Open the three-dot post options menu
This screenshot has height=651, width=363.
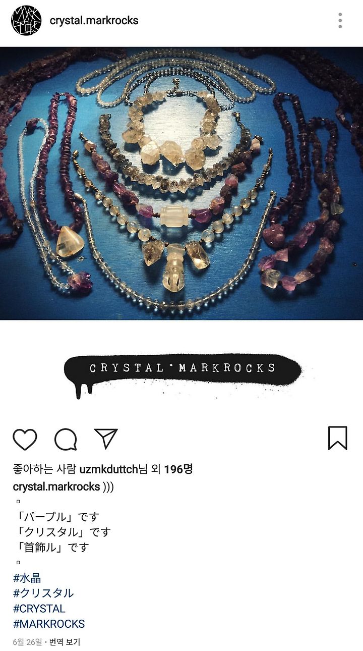[x=340, y=21]
